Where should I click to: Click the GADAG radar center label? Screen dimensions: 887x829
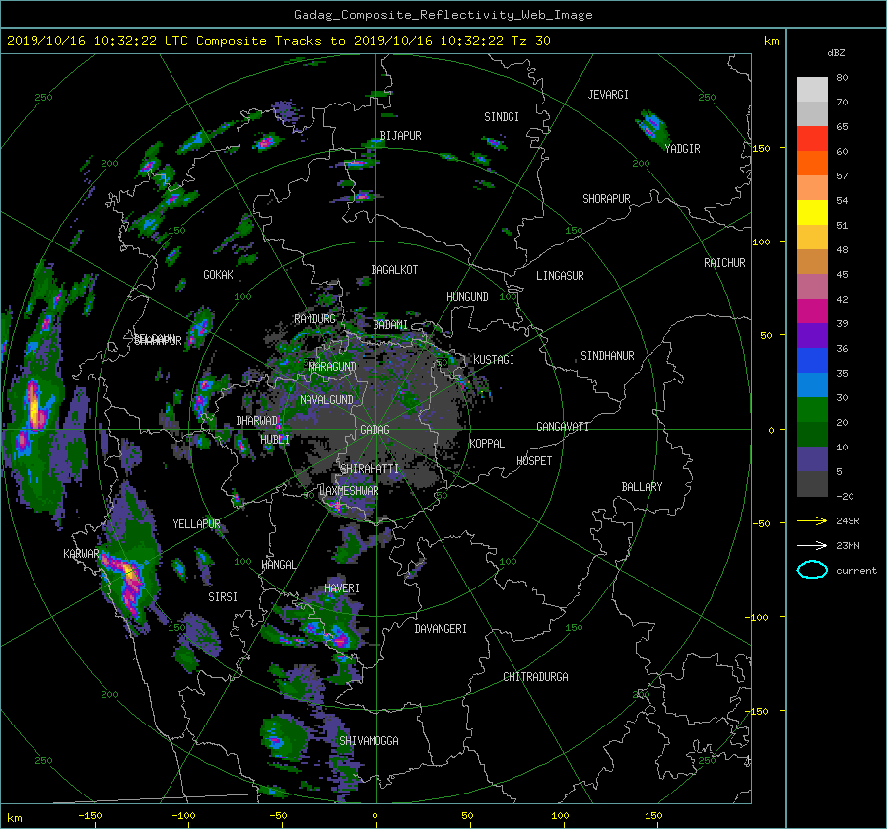tap(375, 430)
